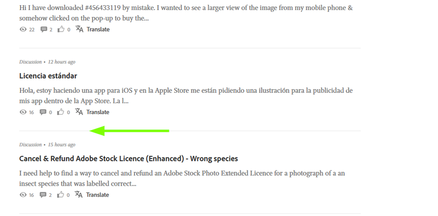This screenshot has width=438, height=216.
Task: Click the Translate text under Licencia estándar
Action: (98, 112)
